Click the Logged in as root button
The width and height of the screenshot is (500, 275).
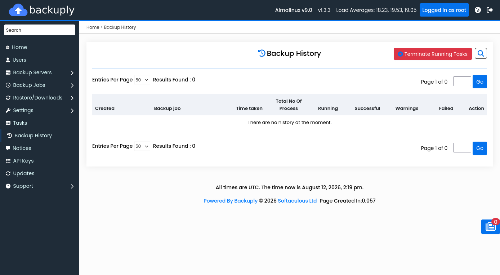click(444, 10)
